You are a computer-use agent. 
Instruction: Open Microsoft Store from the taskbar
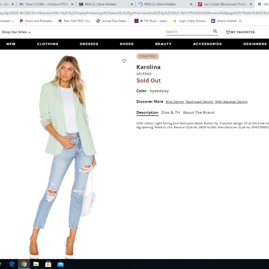click(x=48, y=264)
